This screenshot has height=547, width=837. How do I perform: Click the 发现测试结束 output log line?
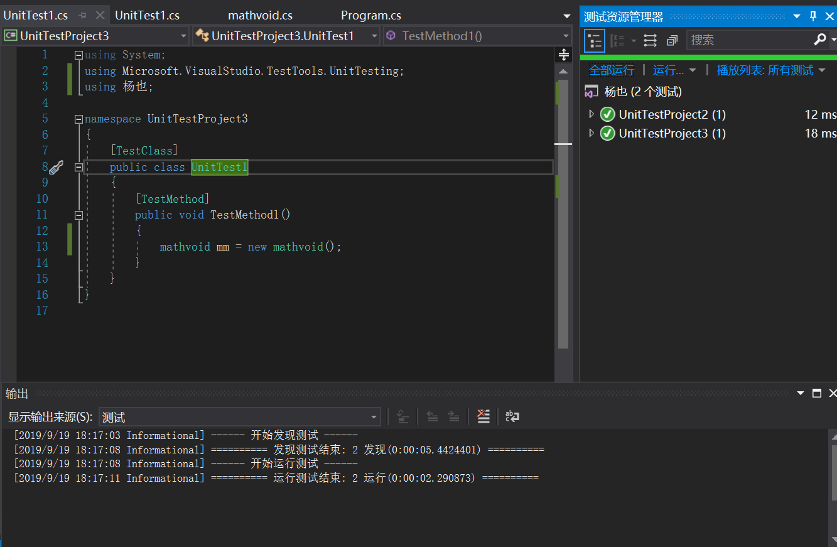pyautogui.click(x=279, y=450)
